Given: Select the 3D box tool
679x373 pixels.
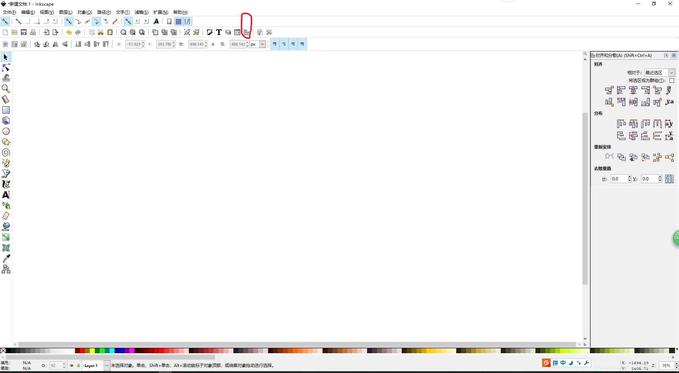Looking at the screenshot, I should 6,121.
